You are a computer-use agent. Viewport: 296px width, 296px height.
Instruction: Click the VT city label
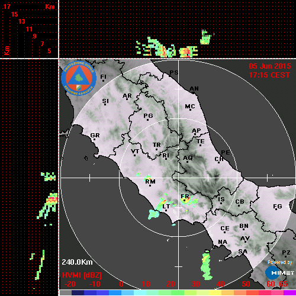135,152
